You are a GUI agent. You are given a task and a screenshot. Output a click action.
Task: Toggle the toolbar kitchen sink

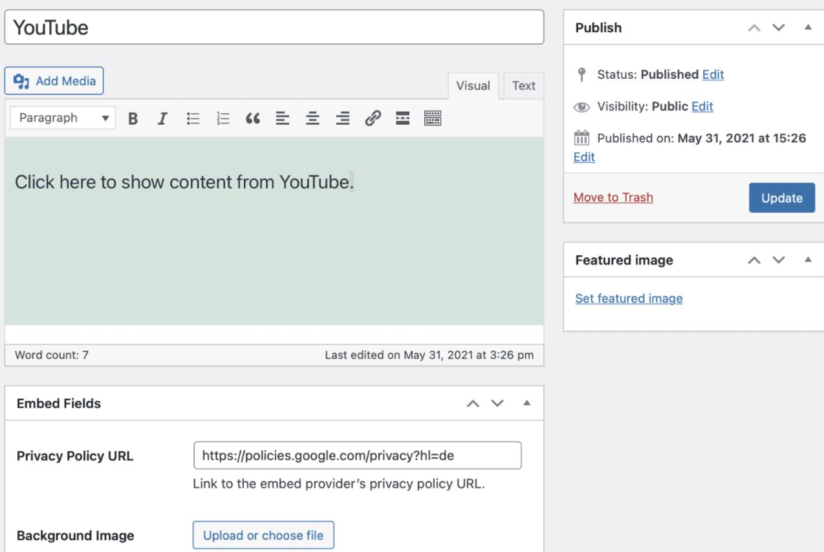[x=433, y=118]
